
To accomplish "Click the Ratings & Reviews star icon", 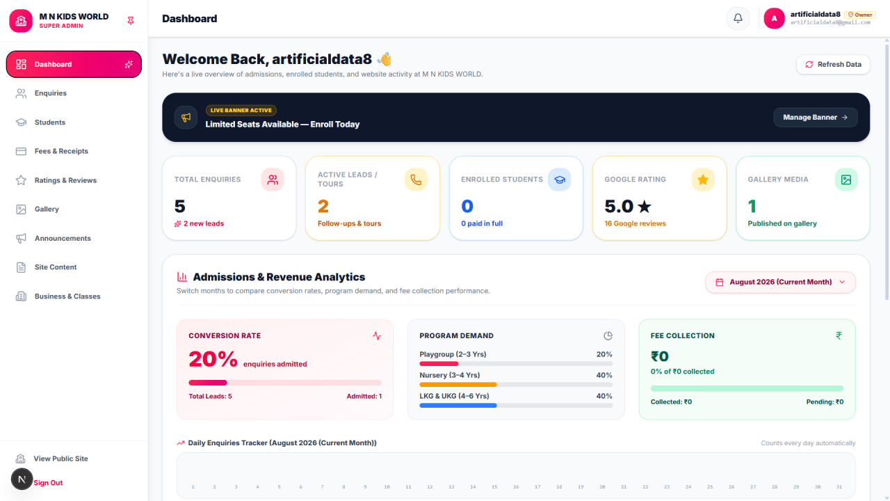I will [x=21, y=180].
